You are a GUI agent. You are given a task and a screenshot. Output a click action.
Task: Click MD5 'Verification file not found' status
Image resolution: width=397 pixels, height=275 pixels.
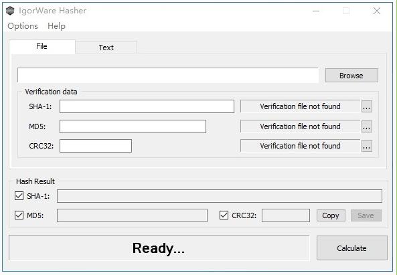coord(300,126)
